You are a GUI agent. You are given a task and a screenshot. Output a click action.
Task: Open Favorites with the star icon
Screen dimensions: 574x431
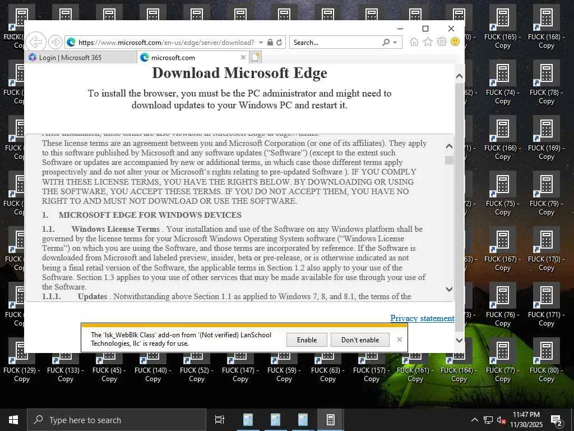click(x=428, y=42)
